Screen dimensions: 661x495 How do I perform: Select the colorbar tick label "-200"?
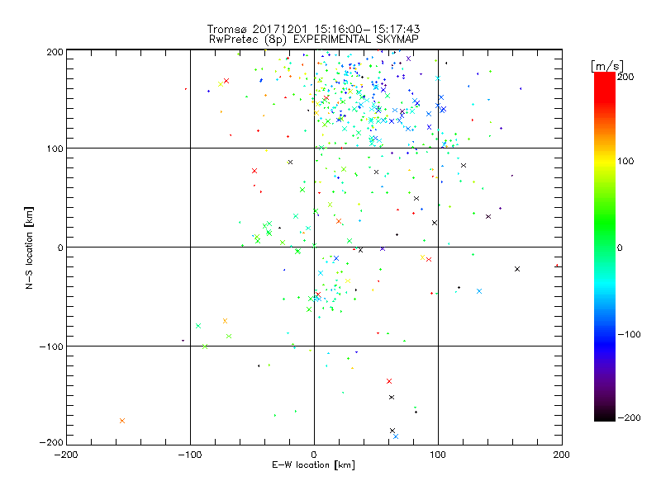(x=629, y=417)
